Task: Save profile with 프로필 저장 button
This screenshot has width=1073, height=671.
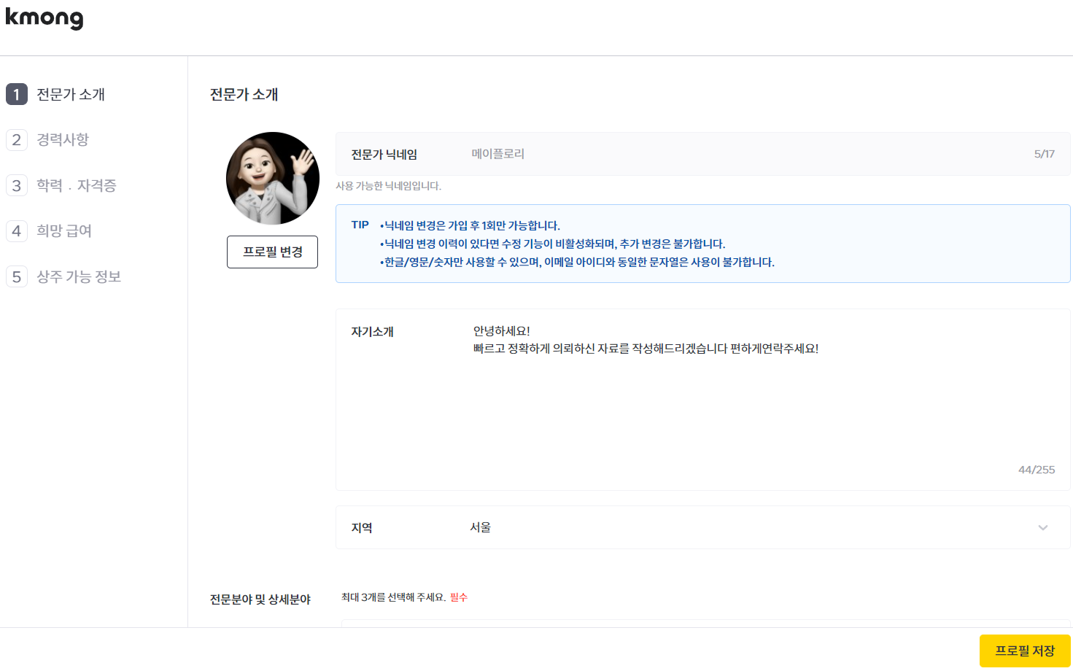Action: point(1025,651)
